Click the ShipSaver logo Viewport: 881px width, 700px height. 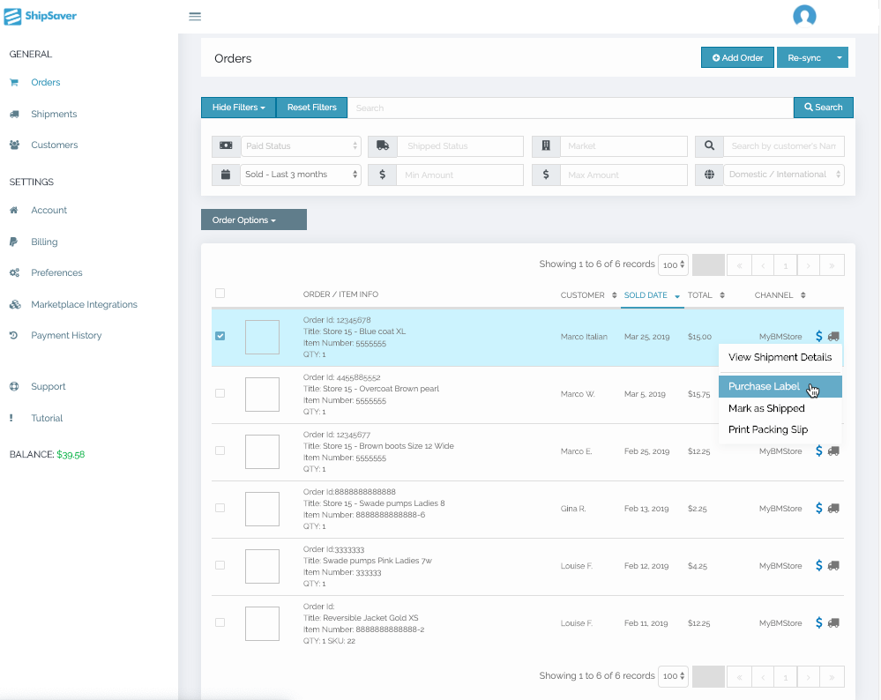[x=40, y=16]
